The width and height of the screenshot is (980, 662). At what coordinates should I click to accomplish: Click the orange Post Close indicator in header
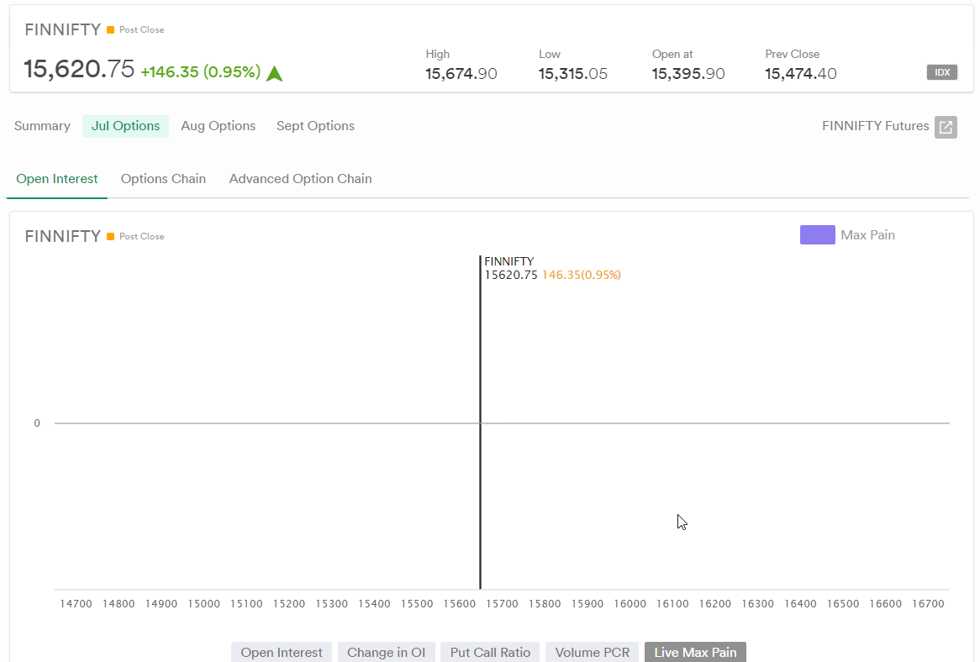(x=111, y=30)
